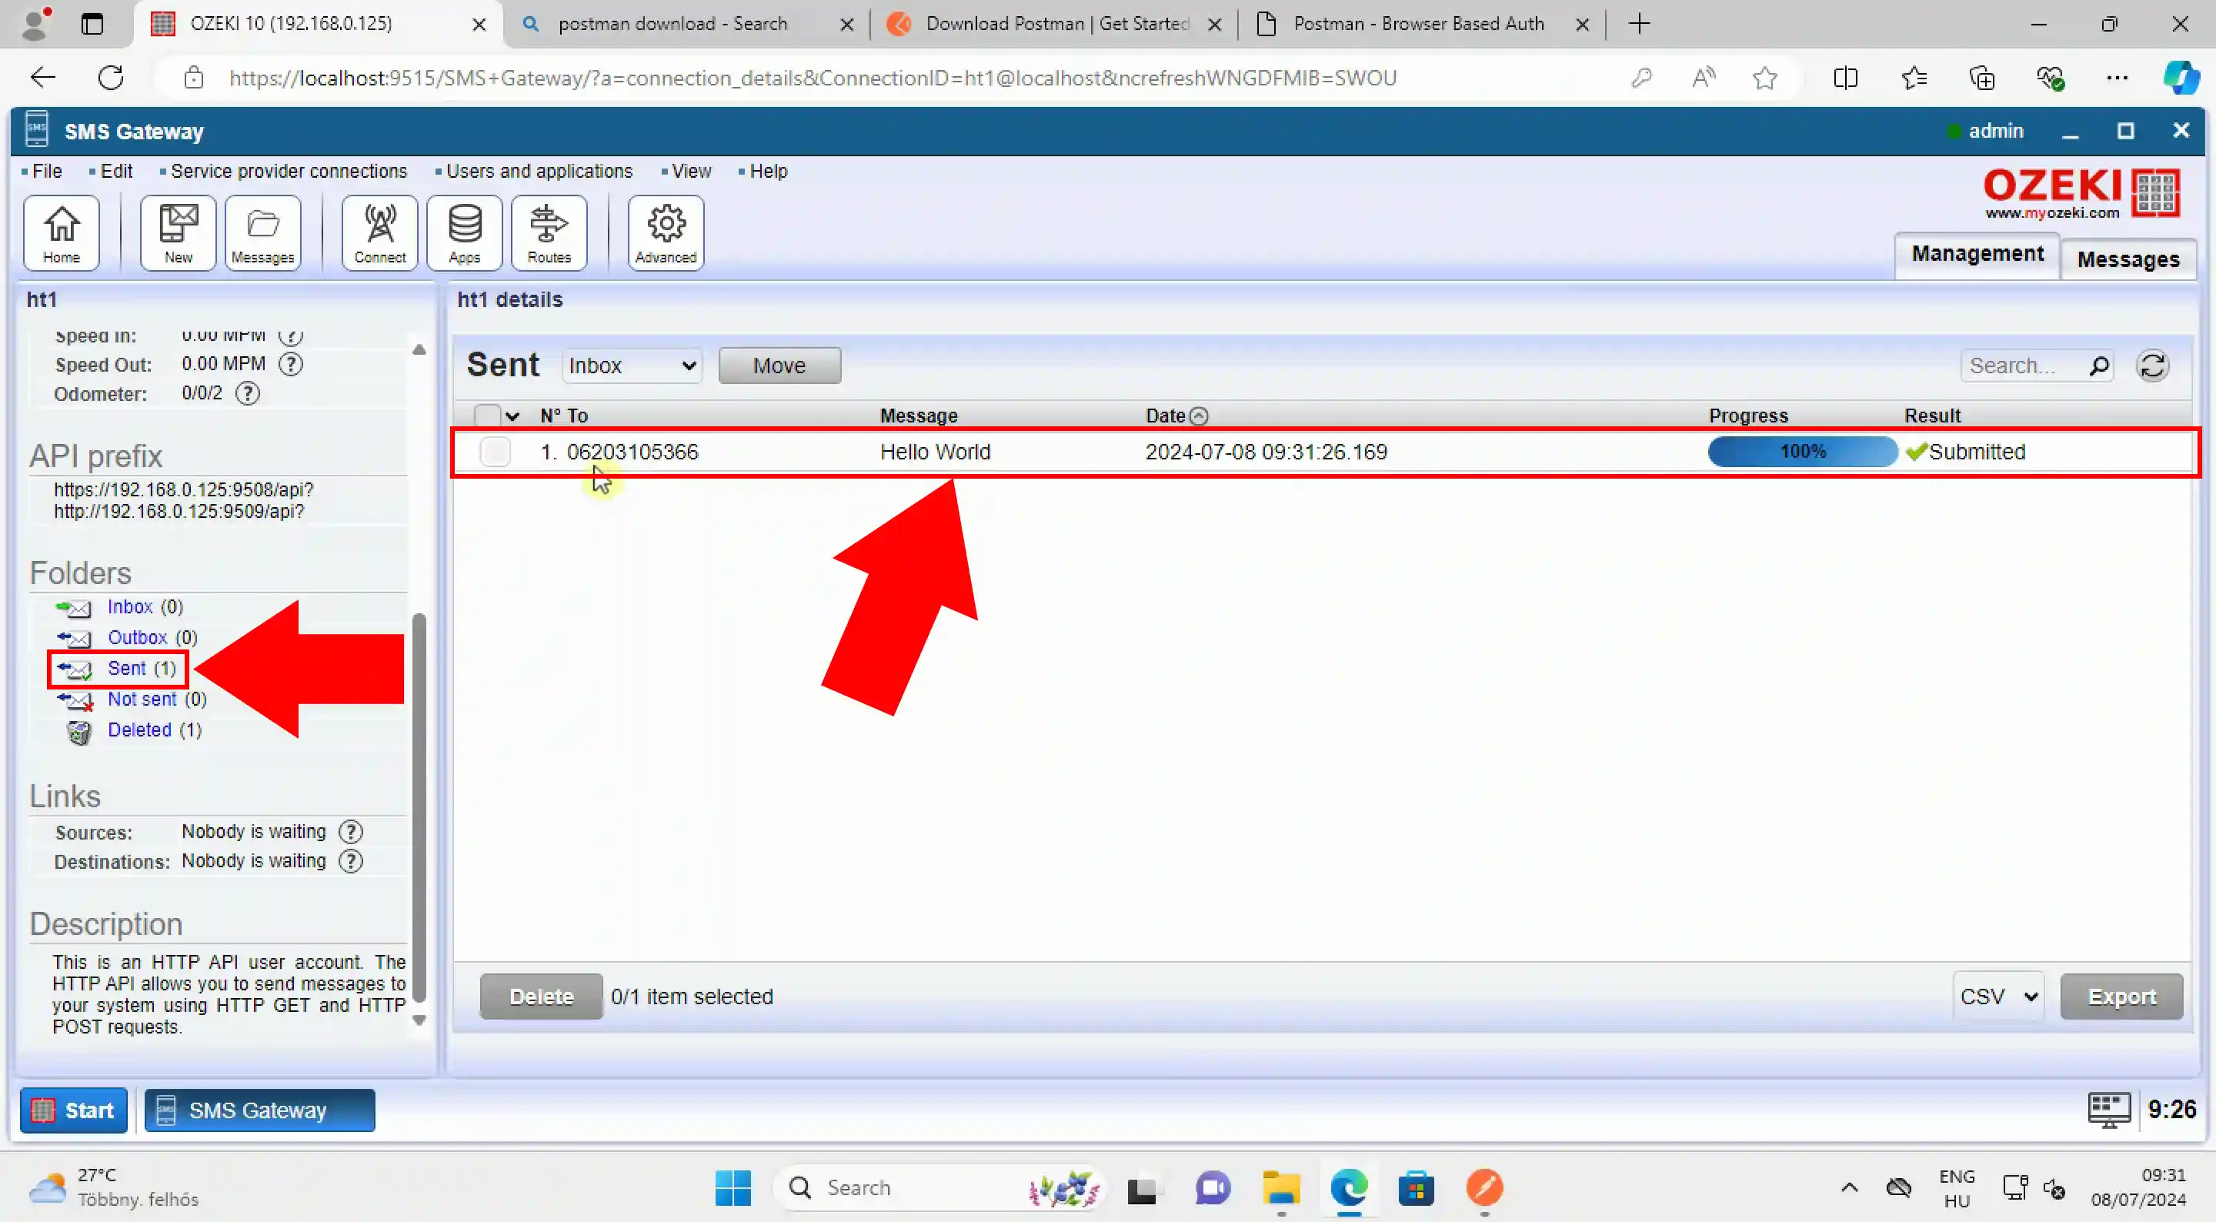Viewport: 2216px width, 1222px height.
Task: Open the Apps database icon
Action: coord(465,233)
